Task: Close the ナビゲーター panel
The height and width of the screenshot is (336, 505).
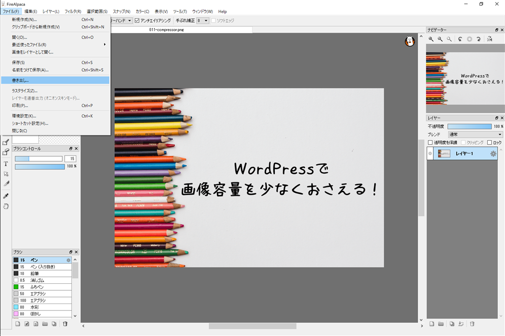Action: [x=502, y=30]
